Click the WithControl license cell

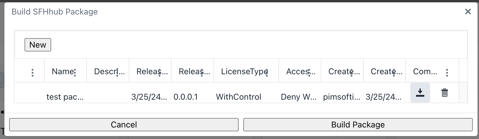[x=239, y=97]
